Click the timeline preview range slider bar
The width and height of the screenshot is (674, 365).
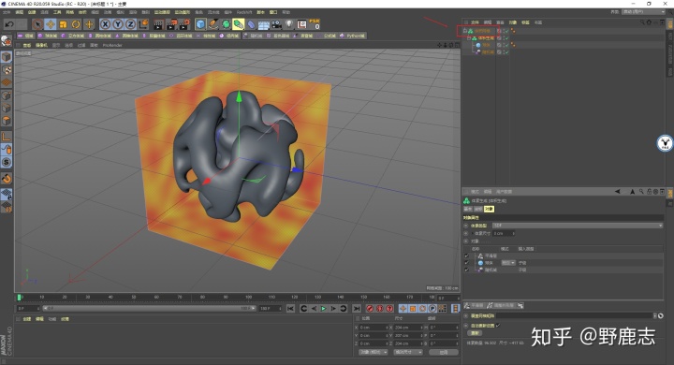tap(149, 308)
